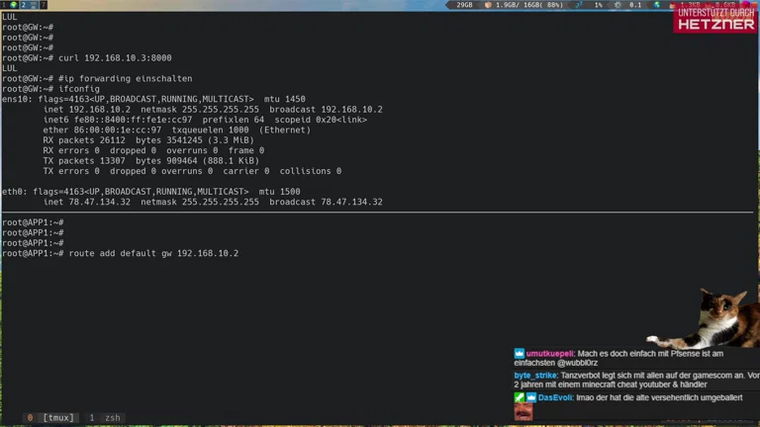This screenshot has width=760, height=427.
Task: Open byte_strike's username in chat
Action: [535, 376]
